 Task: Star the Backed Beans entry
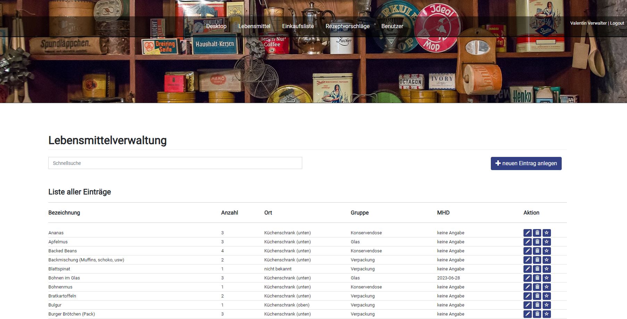[x=546, y=251]
